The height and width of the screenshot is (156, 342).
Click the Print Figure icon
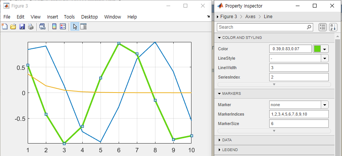pos(31,27)
